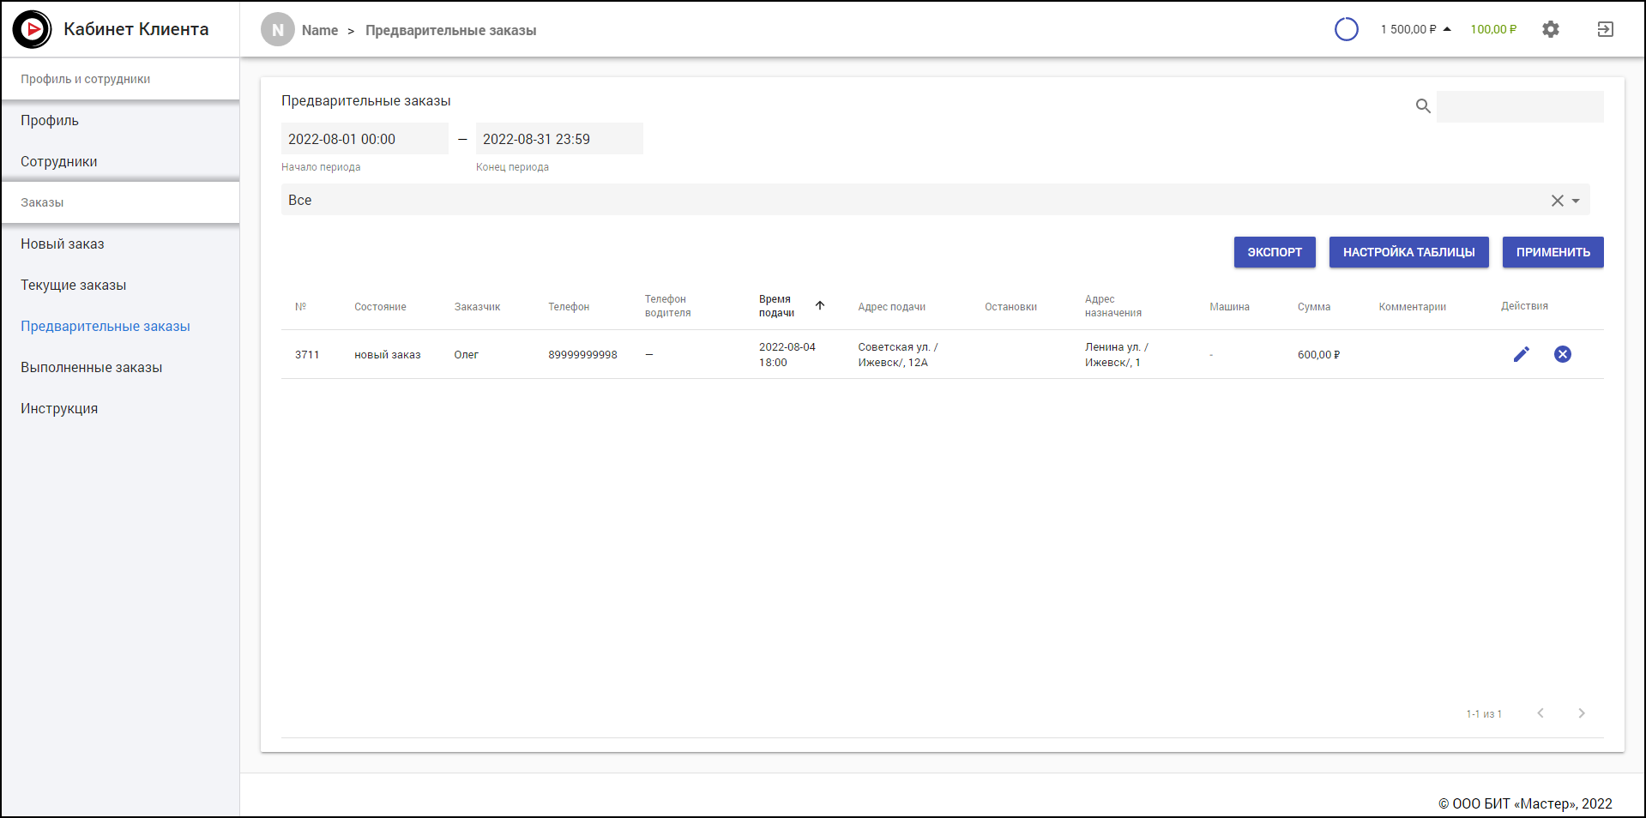Click the logout icon in the header

(1605, 29)
